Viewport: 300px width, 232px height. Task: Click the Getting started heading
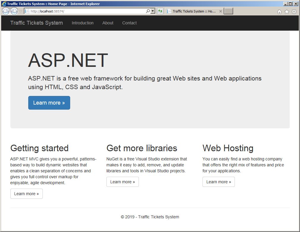tap(40, 148)
